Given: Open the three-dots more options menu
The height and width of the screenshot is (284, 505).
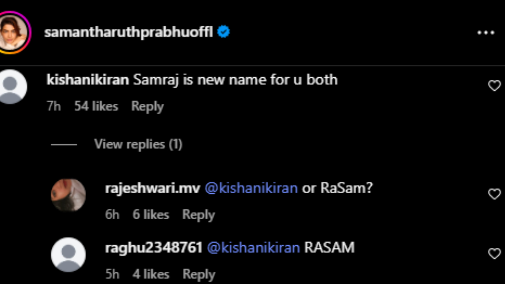Looking at the screenshot, I should coord(485,33).
